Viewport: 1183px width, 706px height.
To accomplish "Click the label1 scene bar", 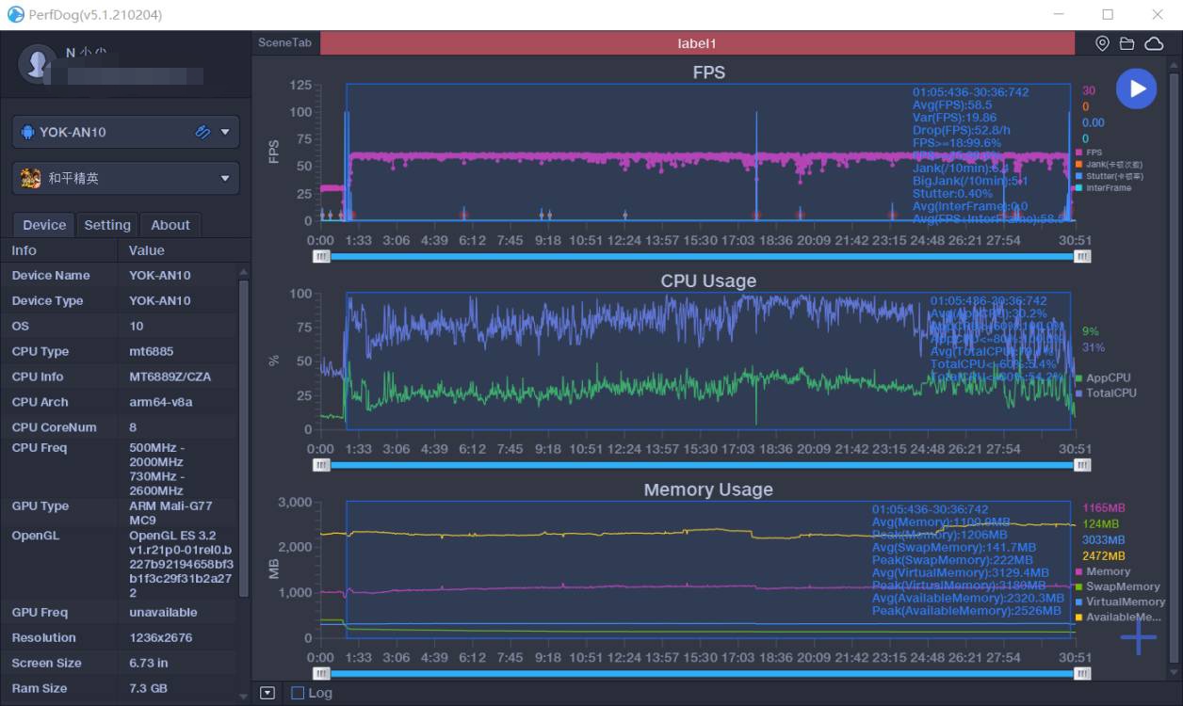I will 697,43.
